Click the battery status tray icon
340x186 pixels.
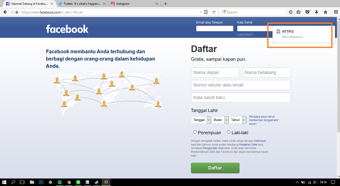pos(303,182)
